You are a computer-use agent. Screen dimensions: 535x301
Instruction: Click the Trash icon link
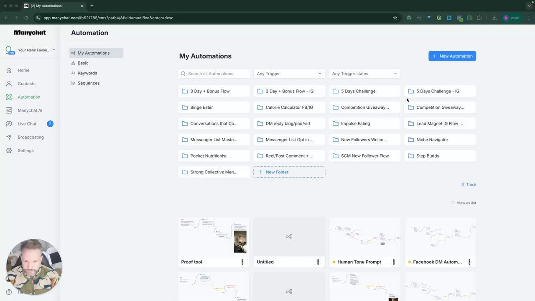pos(469,184)
